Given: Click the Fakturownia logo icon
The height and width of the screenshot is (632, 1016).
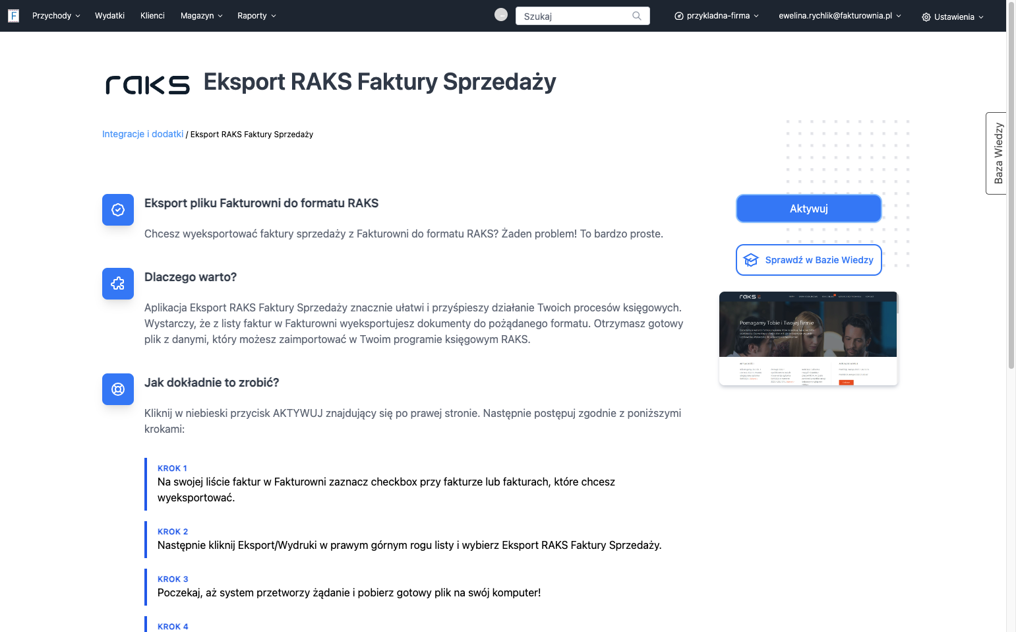Looking at the screenshot, I should pos(13,16).
